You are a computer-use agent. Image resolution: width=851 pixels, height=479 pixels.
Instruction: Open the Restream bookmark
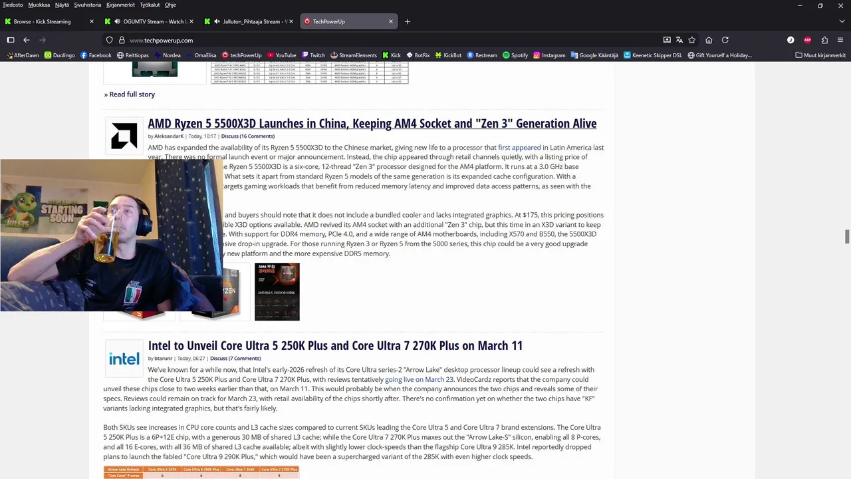[x=482, y=55]
